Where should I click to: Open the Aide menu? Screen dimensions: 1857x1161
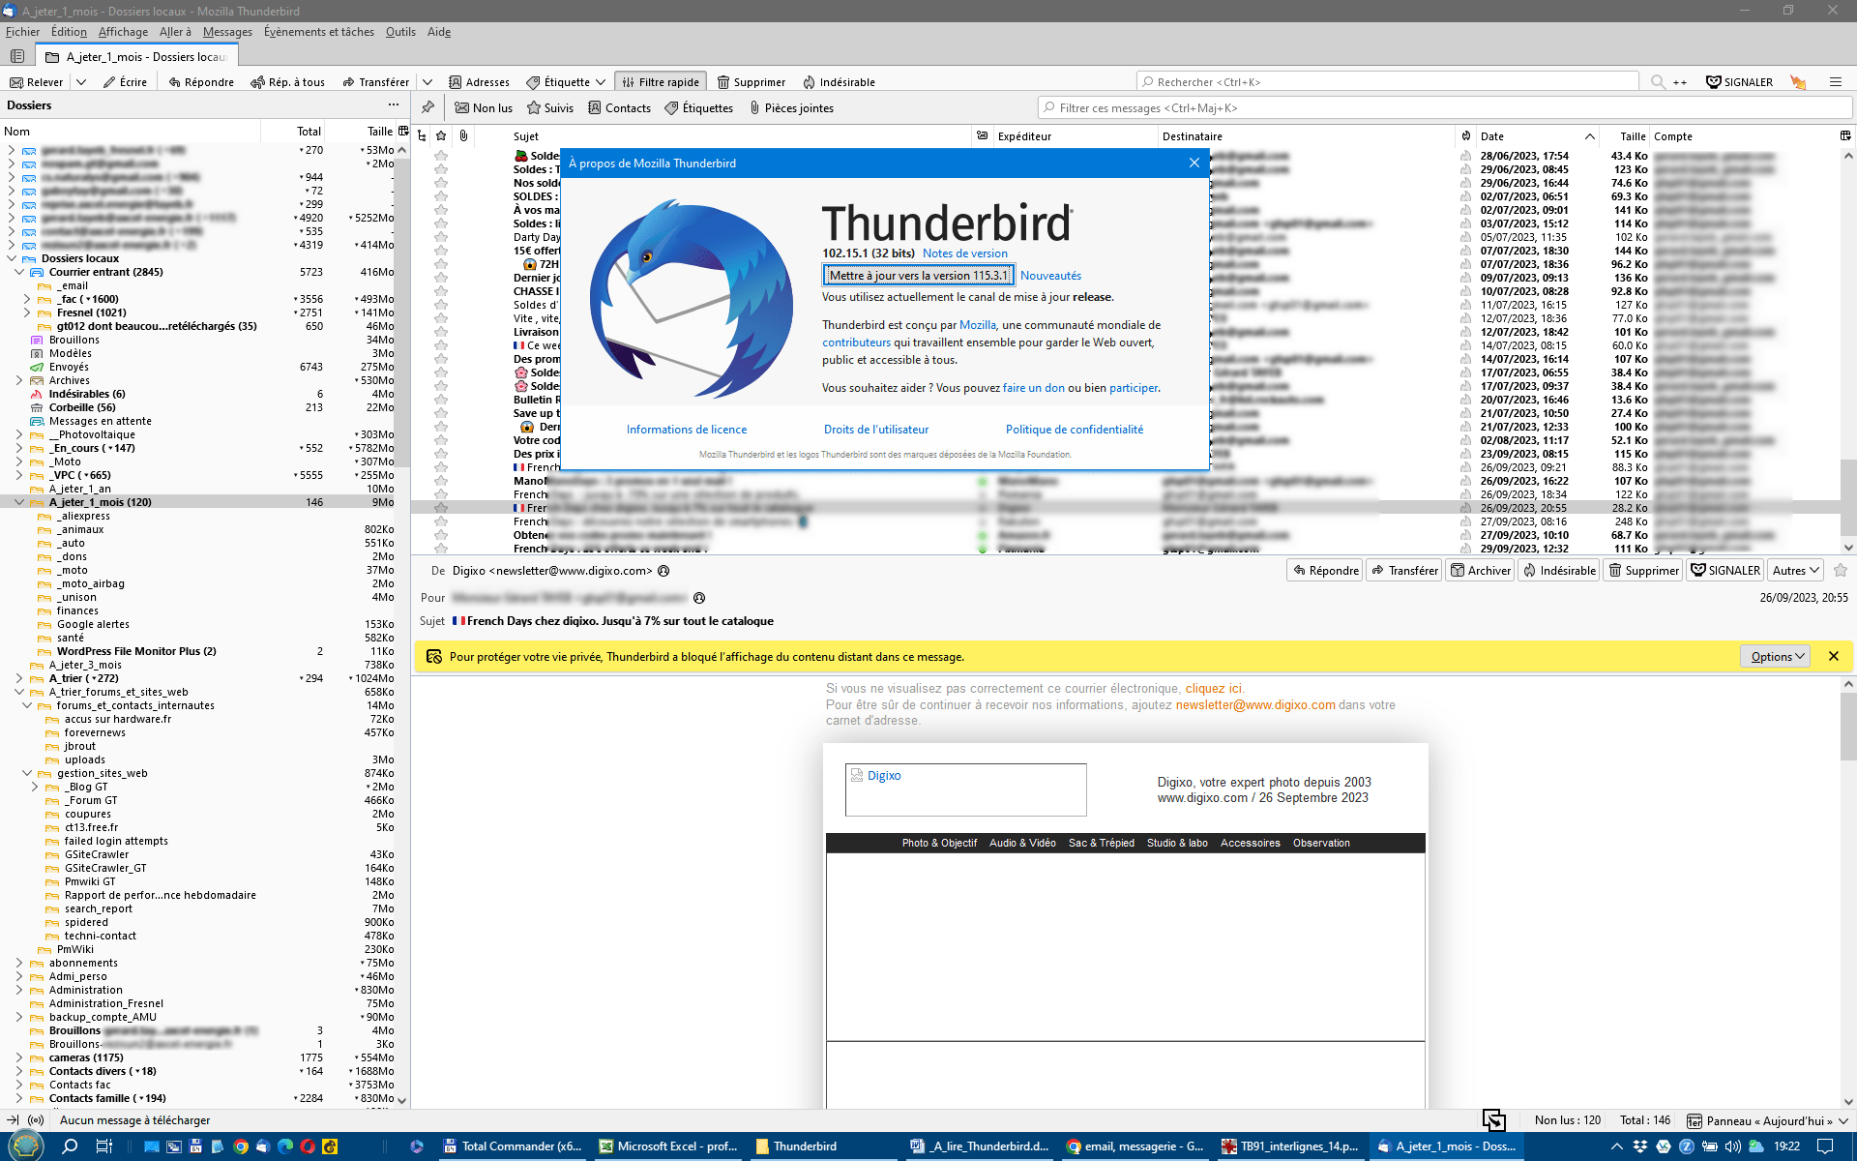439,32
